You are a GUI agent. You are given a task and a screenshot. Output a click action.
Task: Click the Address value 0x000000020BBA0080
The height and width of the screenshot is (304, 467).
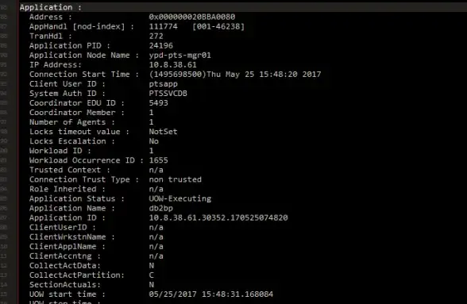(192, 17)
